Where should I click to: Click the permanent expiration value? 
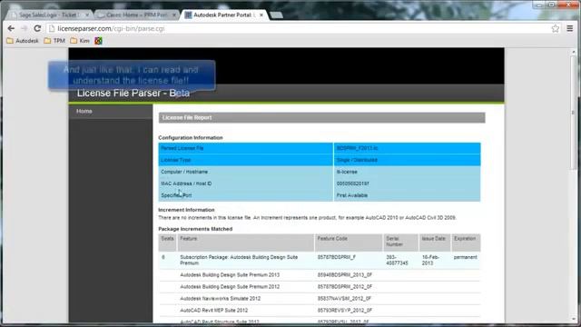[466, 257]
